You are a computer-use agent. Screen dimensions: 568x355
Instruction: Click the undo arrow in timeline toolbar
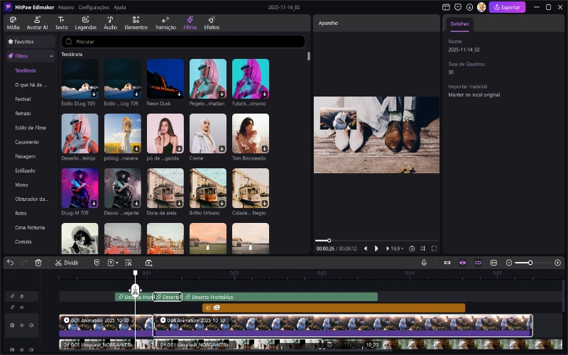tap(10, 263)
